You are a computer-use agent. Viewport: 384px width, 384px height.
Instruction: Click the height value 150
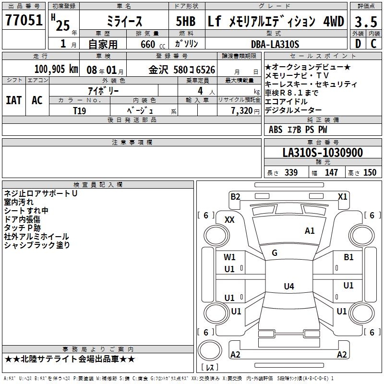pos(370,172)
